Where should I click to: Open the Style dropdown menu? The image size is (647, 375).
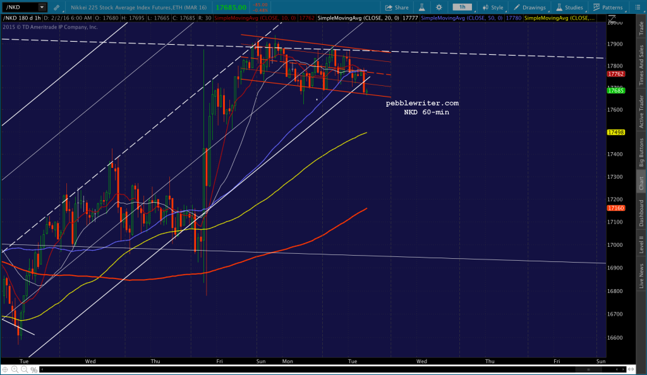(493, 7)
